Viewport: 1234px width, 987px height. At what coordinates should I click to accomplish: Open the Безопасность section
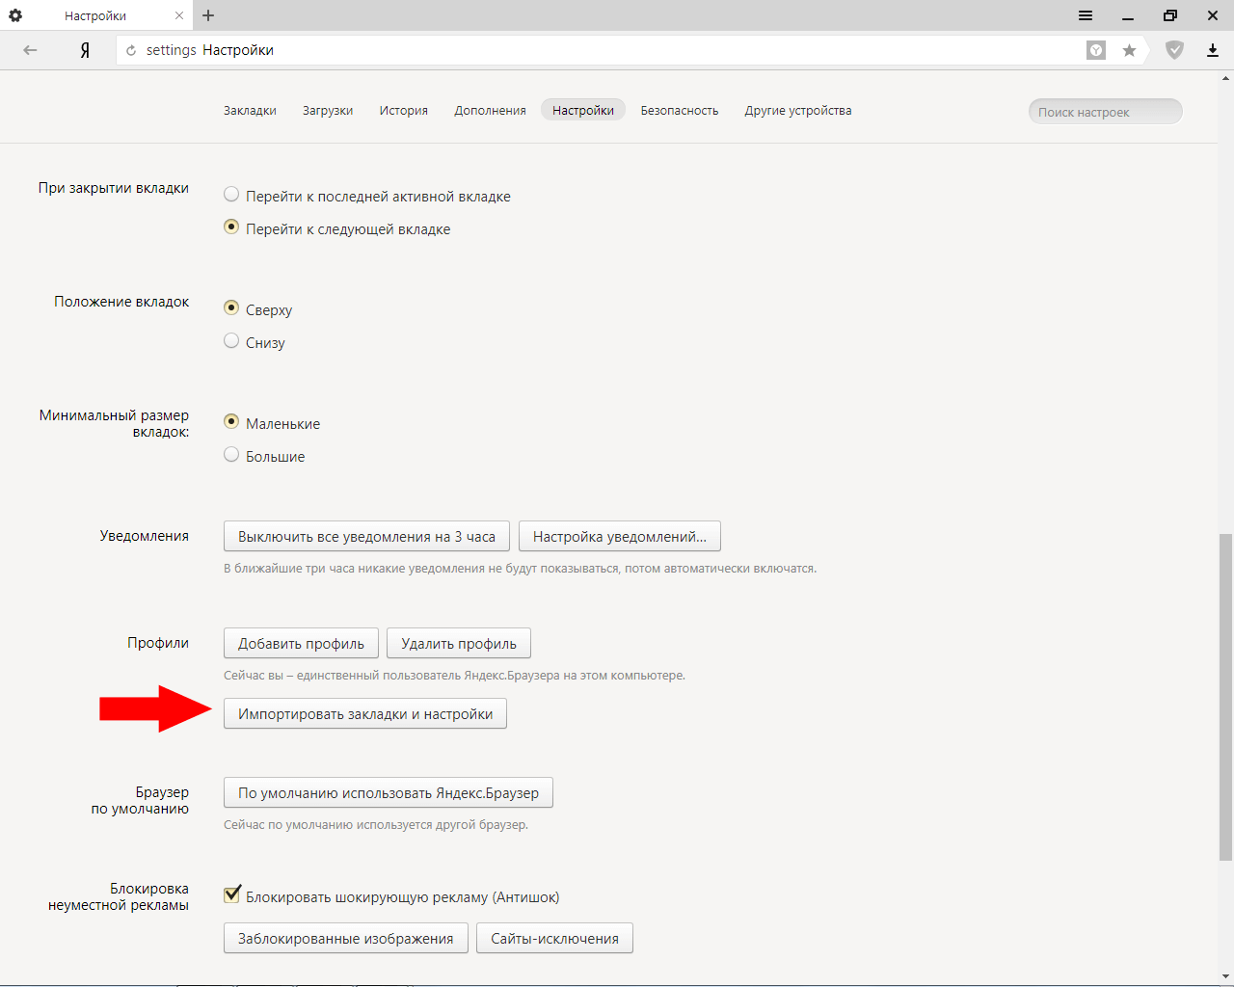tap(680, 111)
